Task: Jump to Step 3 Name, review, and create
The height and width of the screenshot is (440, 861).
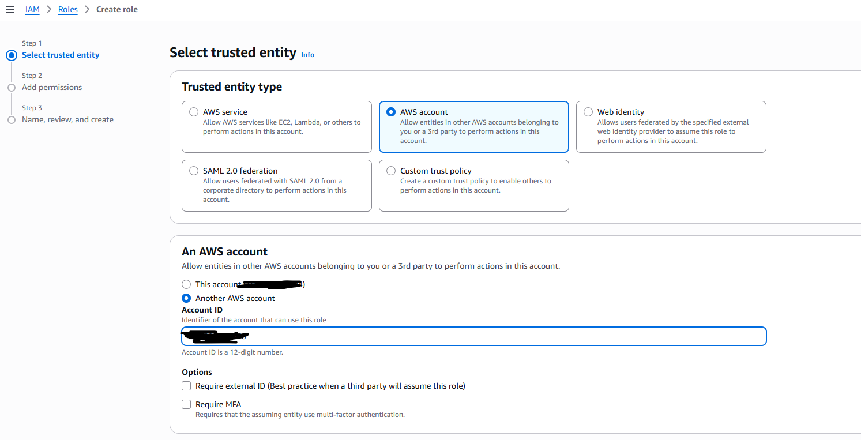Action: 67,120
